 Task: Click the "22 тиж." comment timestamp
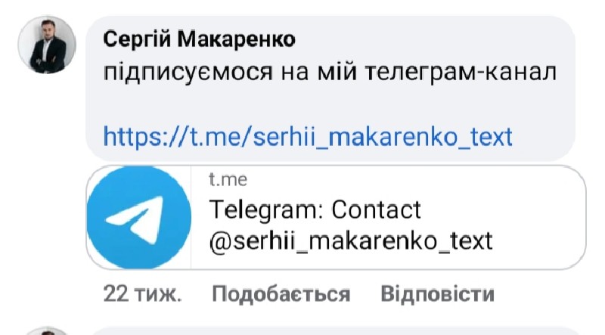click(142, 293)
